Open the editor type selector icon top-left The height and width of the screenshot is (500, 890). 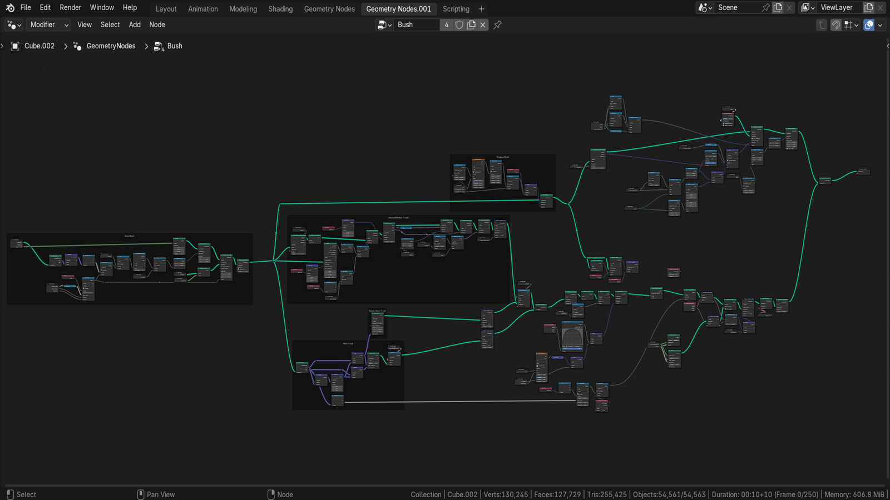(12, 24)
